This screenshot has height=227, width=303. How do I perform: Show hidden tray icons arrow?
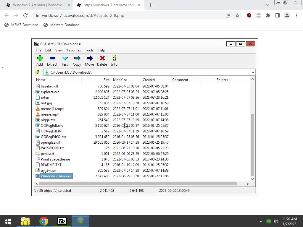point(261,221)
